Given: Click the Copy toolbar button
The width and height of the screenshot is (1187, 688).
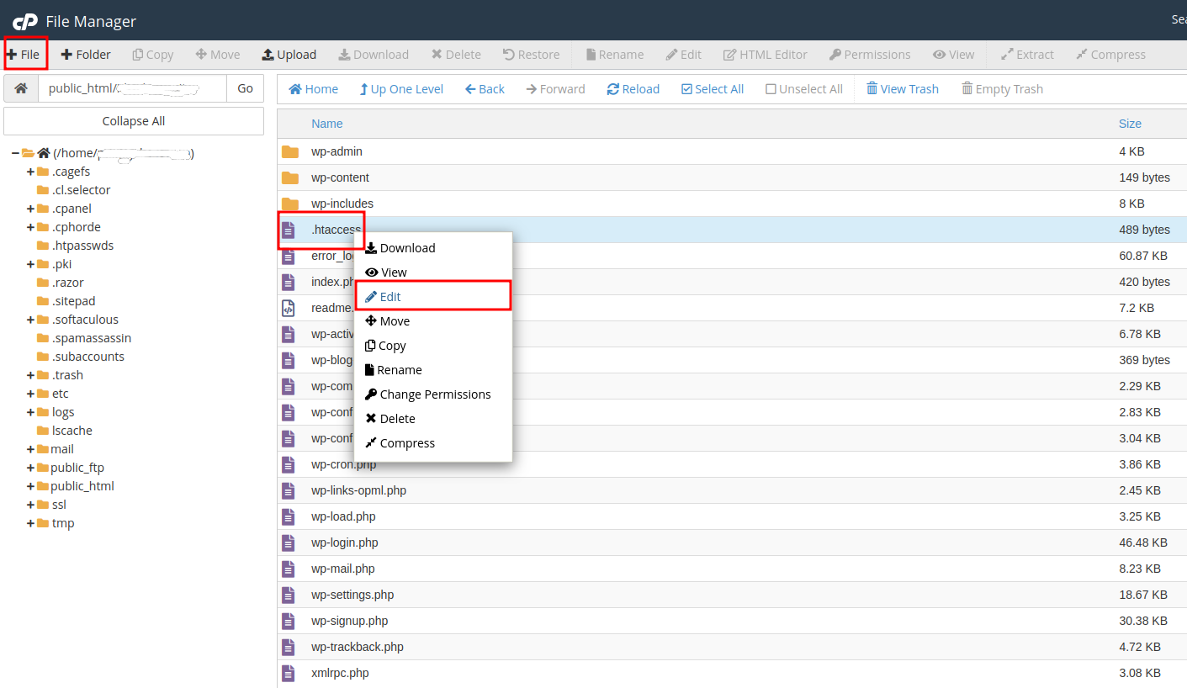Looking at the screenshot, I should (x=152, y=55).
